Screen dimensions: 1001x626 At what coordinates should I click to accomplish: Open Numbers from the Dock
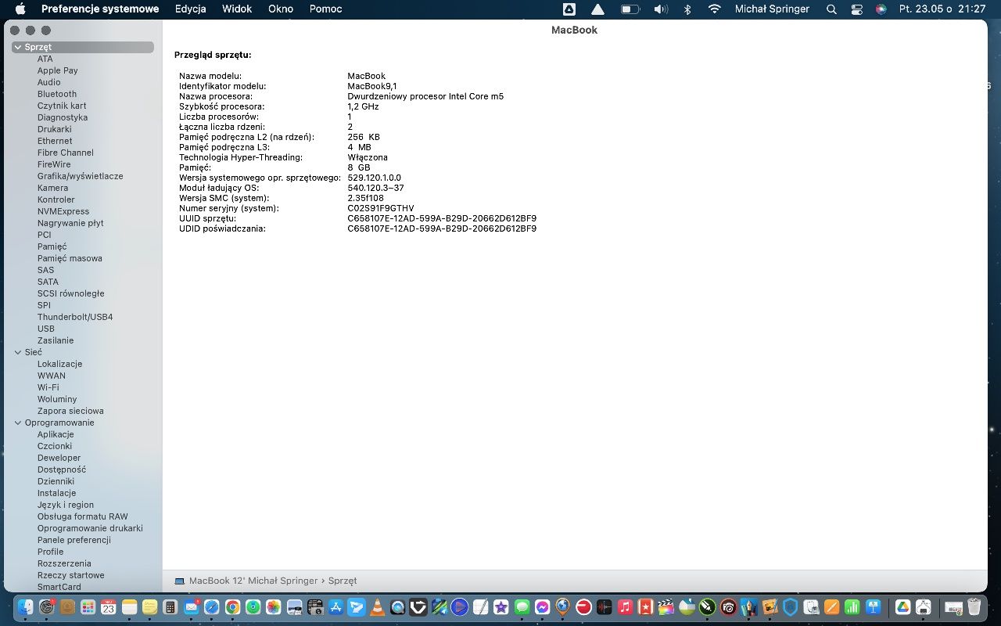point(852,606)
